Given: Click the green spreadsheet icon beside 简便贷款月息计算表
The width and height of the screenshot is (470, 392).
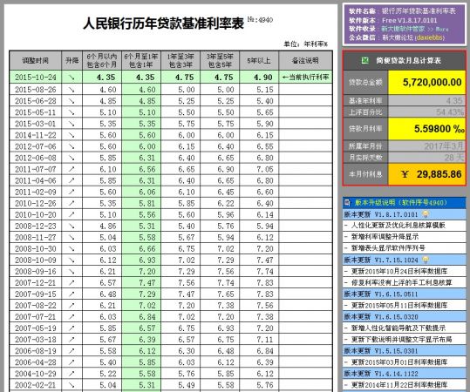Looking at the screenshot, I should coord(364,60).
